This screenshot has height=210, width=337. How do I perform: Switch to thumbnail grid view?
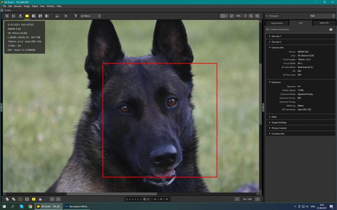[x=7, y=16]
